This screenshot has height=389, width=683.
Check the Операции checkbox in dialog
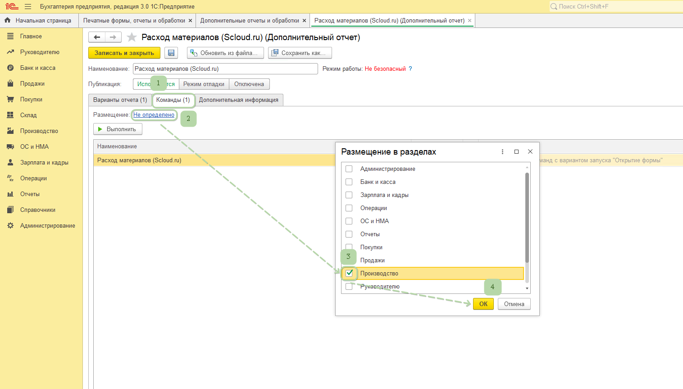pos(349,208)
